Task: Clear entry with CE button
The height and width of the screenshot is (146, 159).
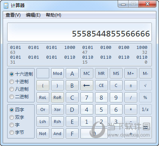Action: (101, 85)
